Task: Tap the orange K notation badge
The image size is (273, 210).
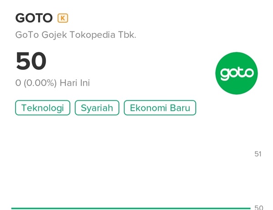Action: [x=63, y=18]
